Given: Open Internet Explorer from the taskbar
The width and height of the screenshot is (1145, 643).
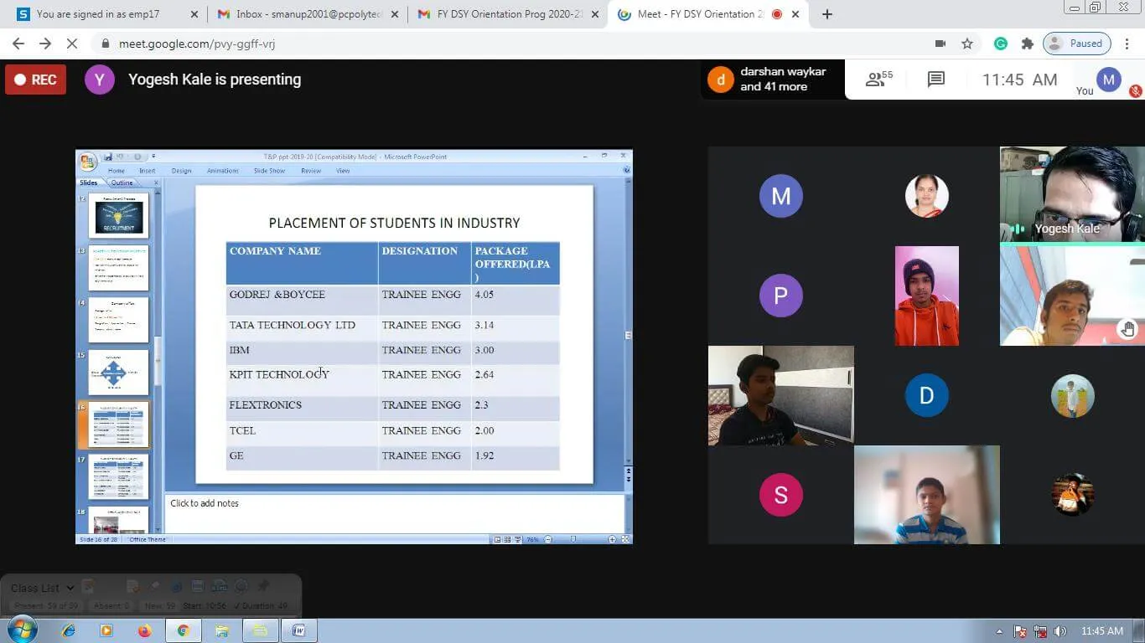Looking at the screenshot, I should (69, 630).
